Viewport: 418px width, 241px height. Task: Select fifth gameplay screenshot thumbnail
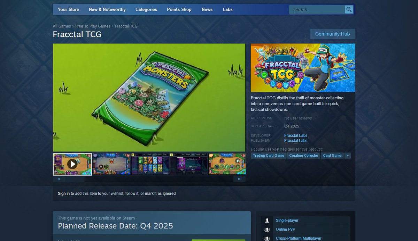227,164
